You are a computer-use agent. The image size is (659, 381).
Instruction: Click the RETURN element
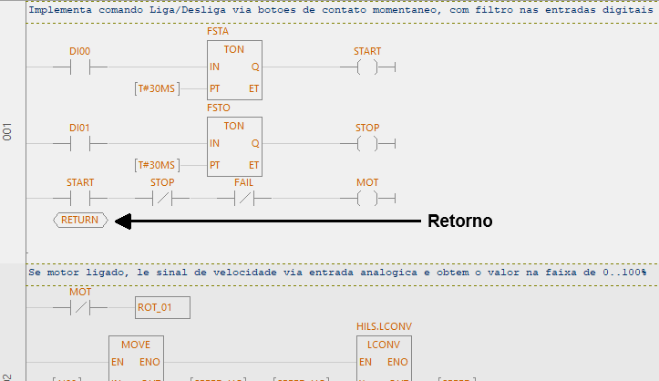(x=80, y=220)
